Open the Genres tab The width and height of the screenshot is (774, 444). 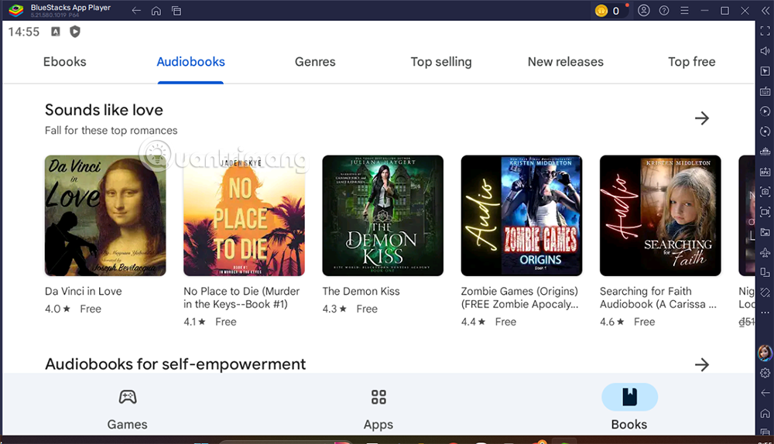315,62
